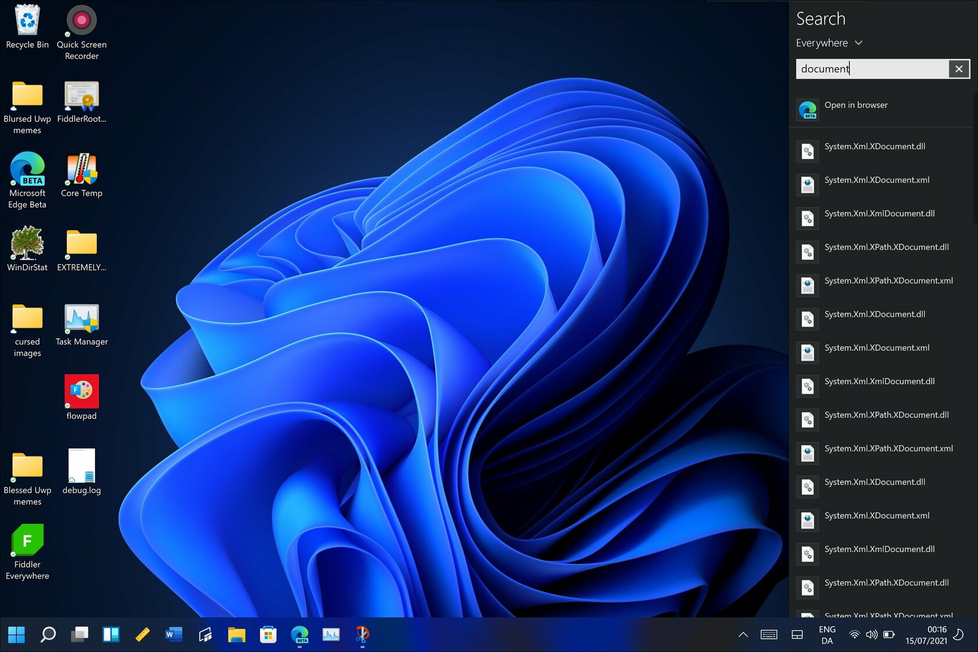
Task: Open the Snipping Tool taskbar icon
Action: [362, 634]
